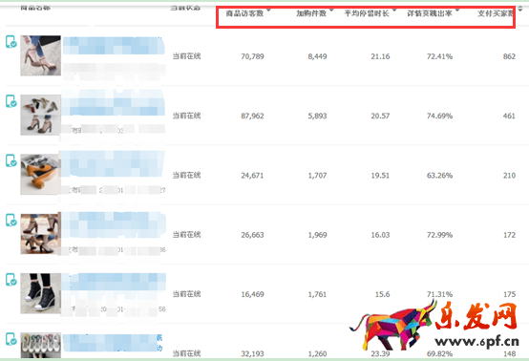Click the mobile device icon beside the 70,789 row
This screenshot has height=361, width=529.
coord(11,42)
